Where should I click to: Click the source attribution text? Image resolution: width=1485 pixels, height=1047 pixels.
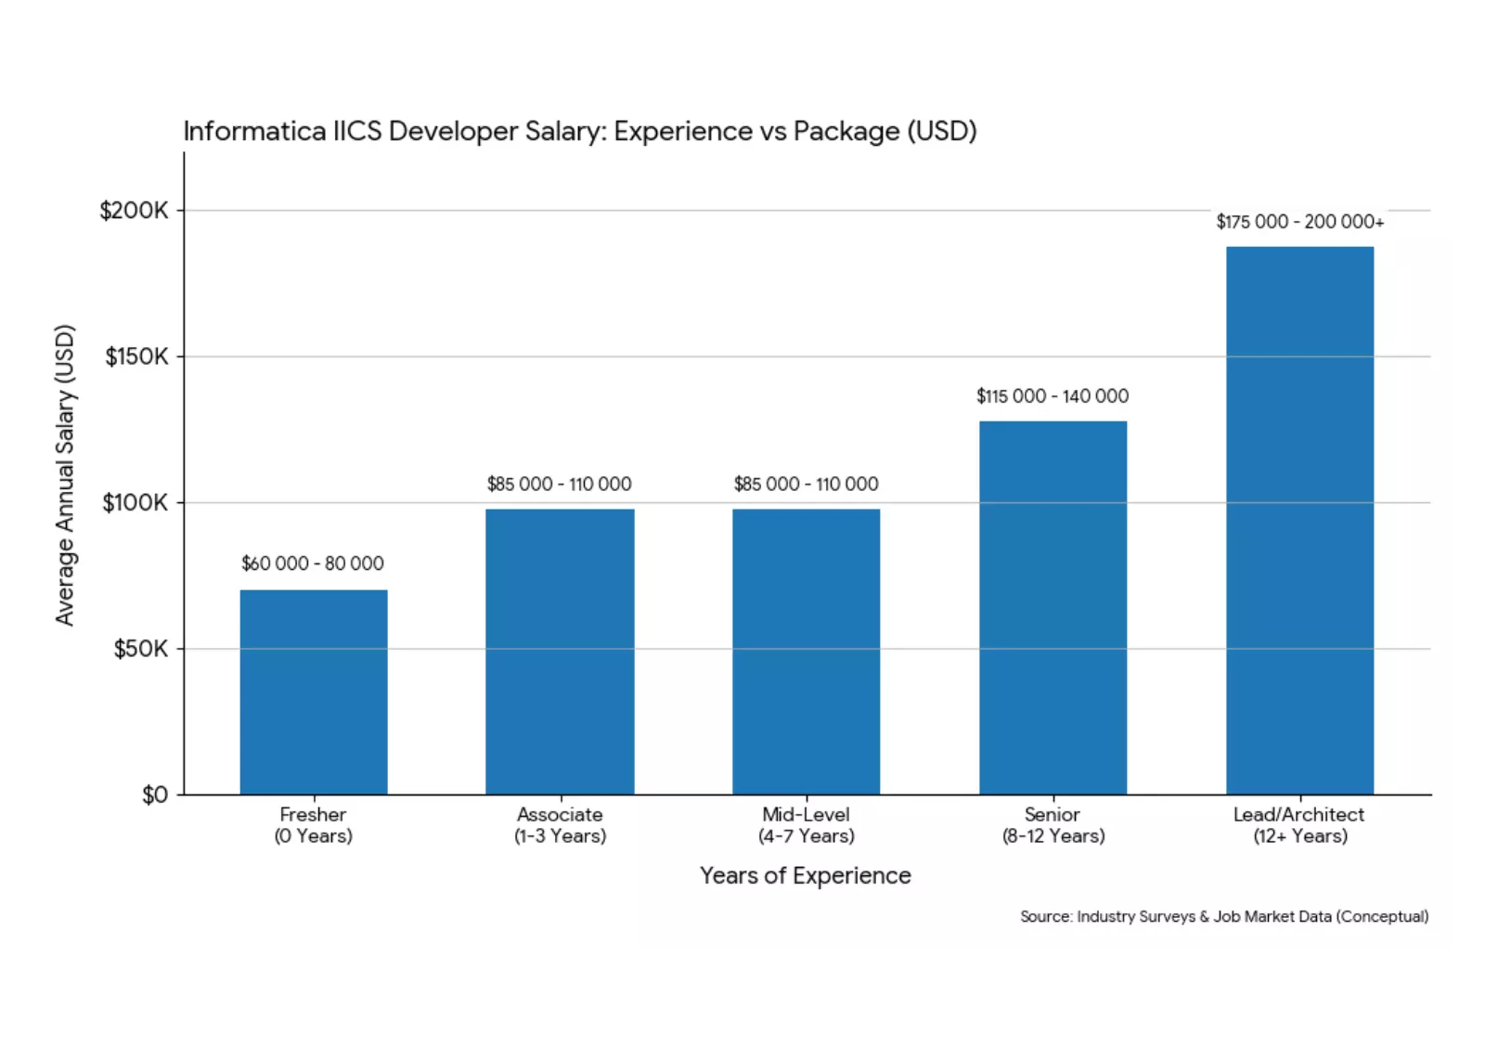pyautogui.click(x=1224, y=916)
